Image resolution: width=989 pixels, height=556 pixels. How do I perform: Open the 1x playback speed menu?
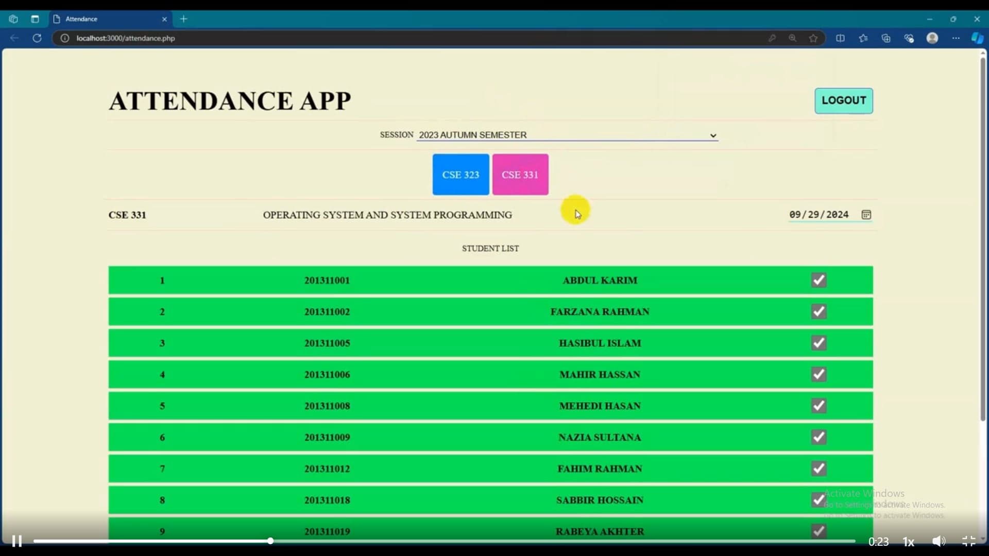click(908, 541)
